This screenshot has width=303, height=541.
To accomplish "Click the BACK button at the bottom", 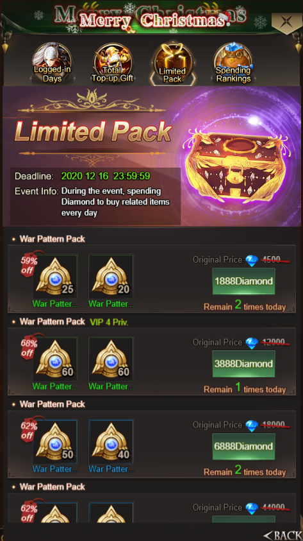I will 282,535.
